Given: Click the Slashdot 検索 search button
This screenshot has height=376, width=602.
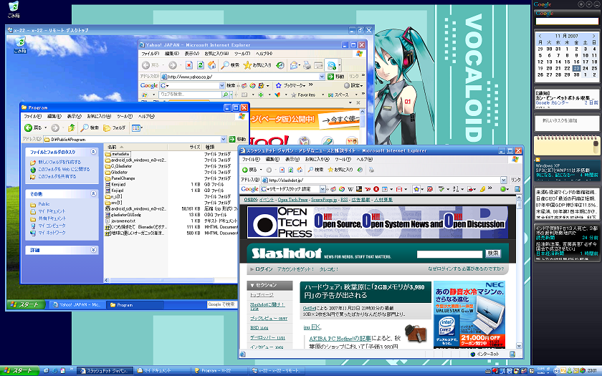Looking at the screenshot, I should point(493,254).
